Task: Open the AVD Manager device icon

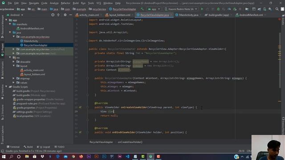Action: point(265,9)
